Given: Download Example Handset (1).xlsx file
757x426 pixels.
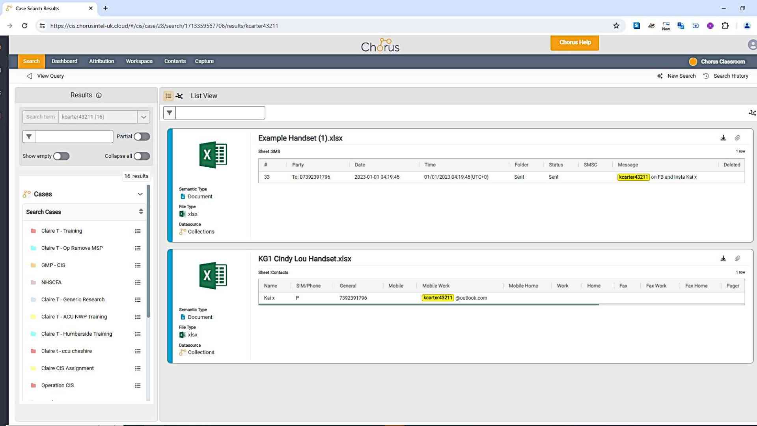Looking at the screenshot, I should tap(723, 138).
